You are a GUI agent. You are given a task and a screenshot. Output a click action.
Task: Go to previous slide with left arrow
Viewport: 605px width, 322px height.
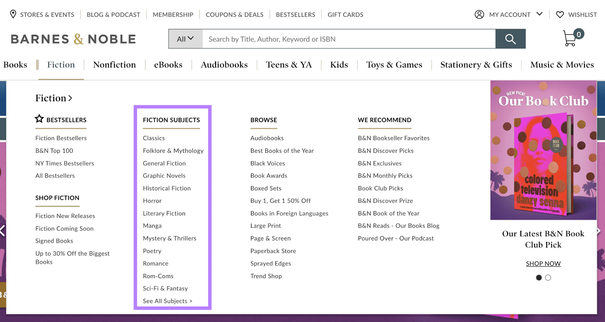point(2,231)
